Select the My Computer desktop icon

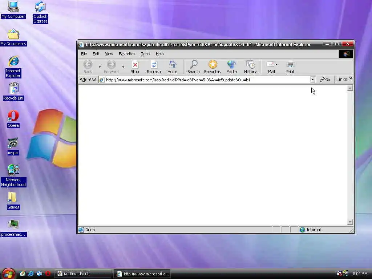pyautogui.click(x=13, y=9)
